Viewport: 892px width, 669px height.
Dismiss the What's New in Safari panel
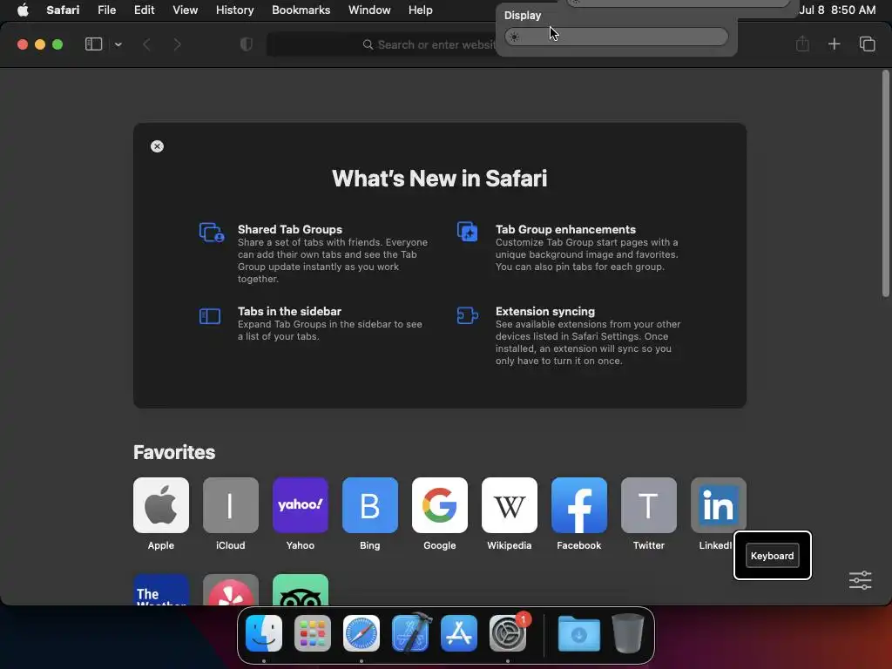click(x=157, y=146)
